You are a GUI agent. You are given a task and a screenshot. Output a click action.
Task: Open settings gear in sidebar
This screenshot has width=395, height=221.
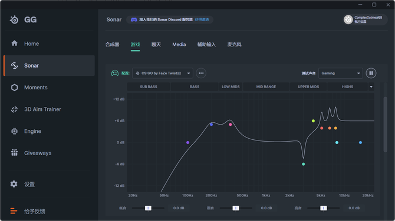[x=14, y=184]
